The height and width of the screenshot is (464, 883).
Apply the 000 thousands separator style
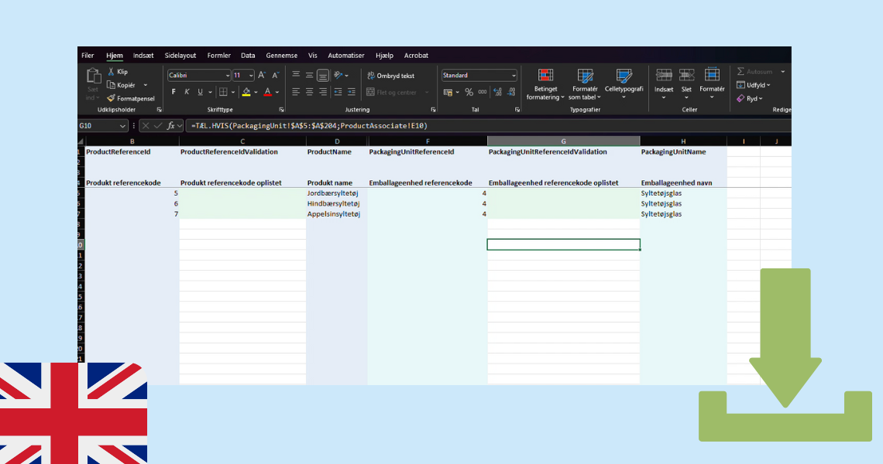coord(483,92)
